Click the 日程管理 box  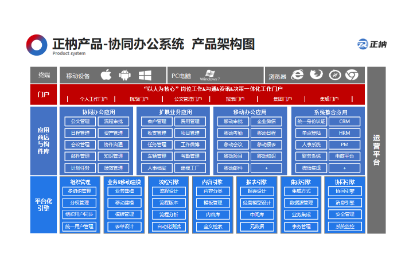click(80, 133)
